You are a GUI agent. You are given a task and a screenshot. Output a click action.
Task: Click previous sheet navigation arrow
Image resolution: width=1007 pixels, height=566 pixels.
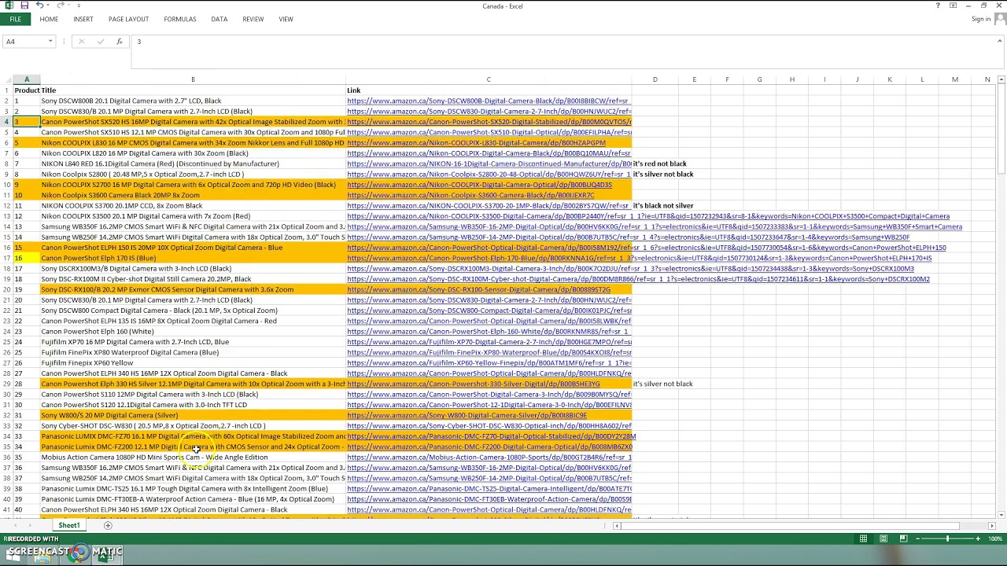pos(14,525)
